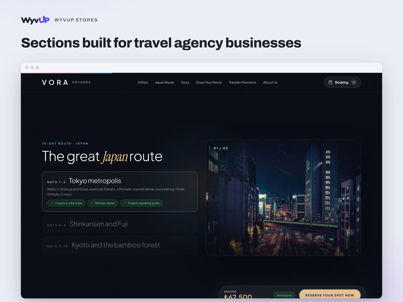Click the 10-DAY ROUTE · JAPAN label
Image resolution: width=403 pixels, height=302 pixels.
(65, 144)
